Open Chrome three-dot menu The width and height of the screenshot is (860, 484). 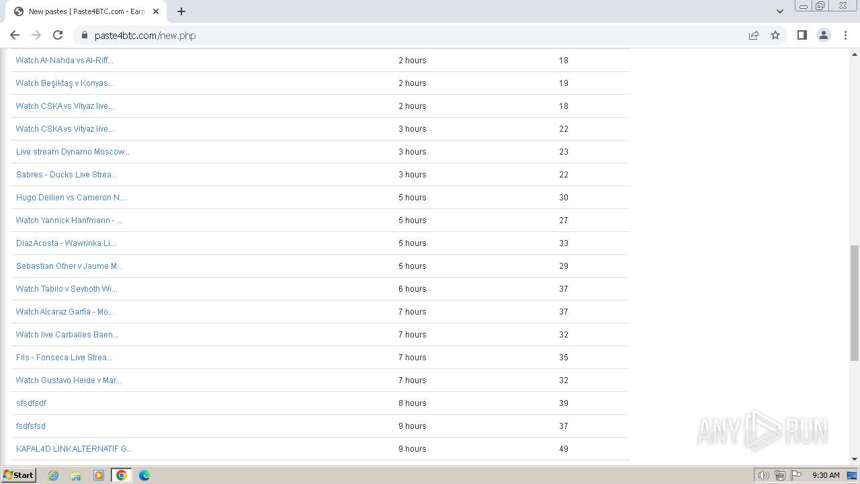845,35
